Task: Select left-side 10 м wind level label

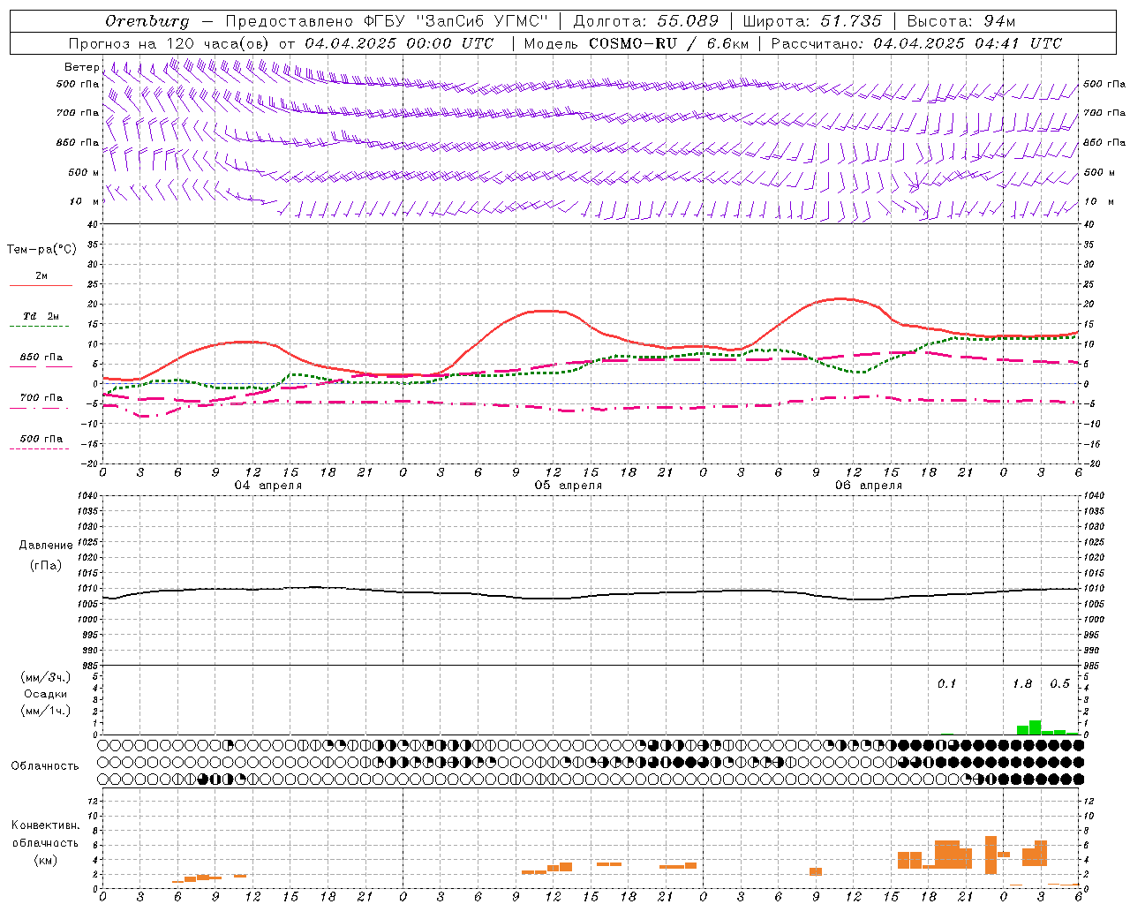Action: tap(84, 201)
